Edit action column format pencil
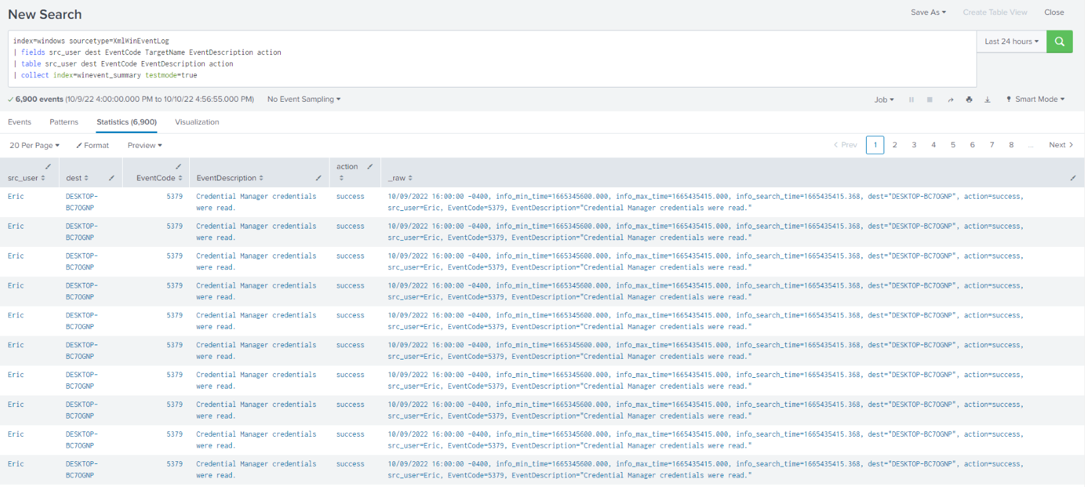 point(370,167)
